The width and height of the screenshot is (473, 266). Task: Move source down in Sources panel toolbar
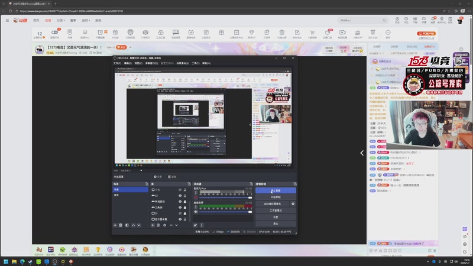(x=176, y=225)
